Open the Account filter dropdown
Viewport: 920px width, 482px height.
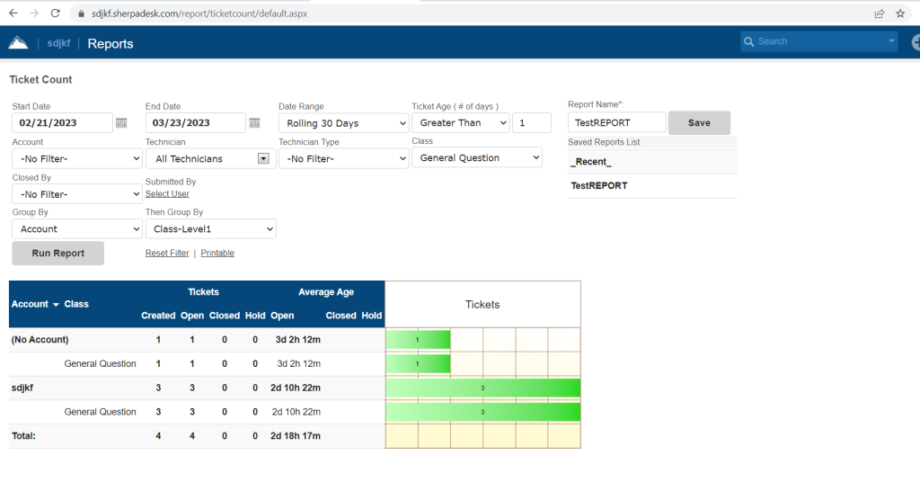click(77, 158)
